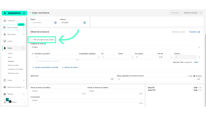The image size is (206, 116).
Task: Check TVA inclu dans le prix unitaire
Action: pos(31,40)
